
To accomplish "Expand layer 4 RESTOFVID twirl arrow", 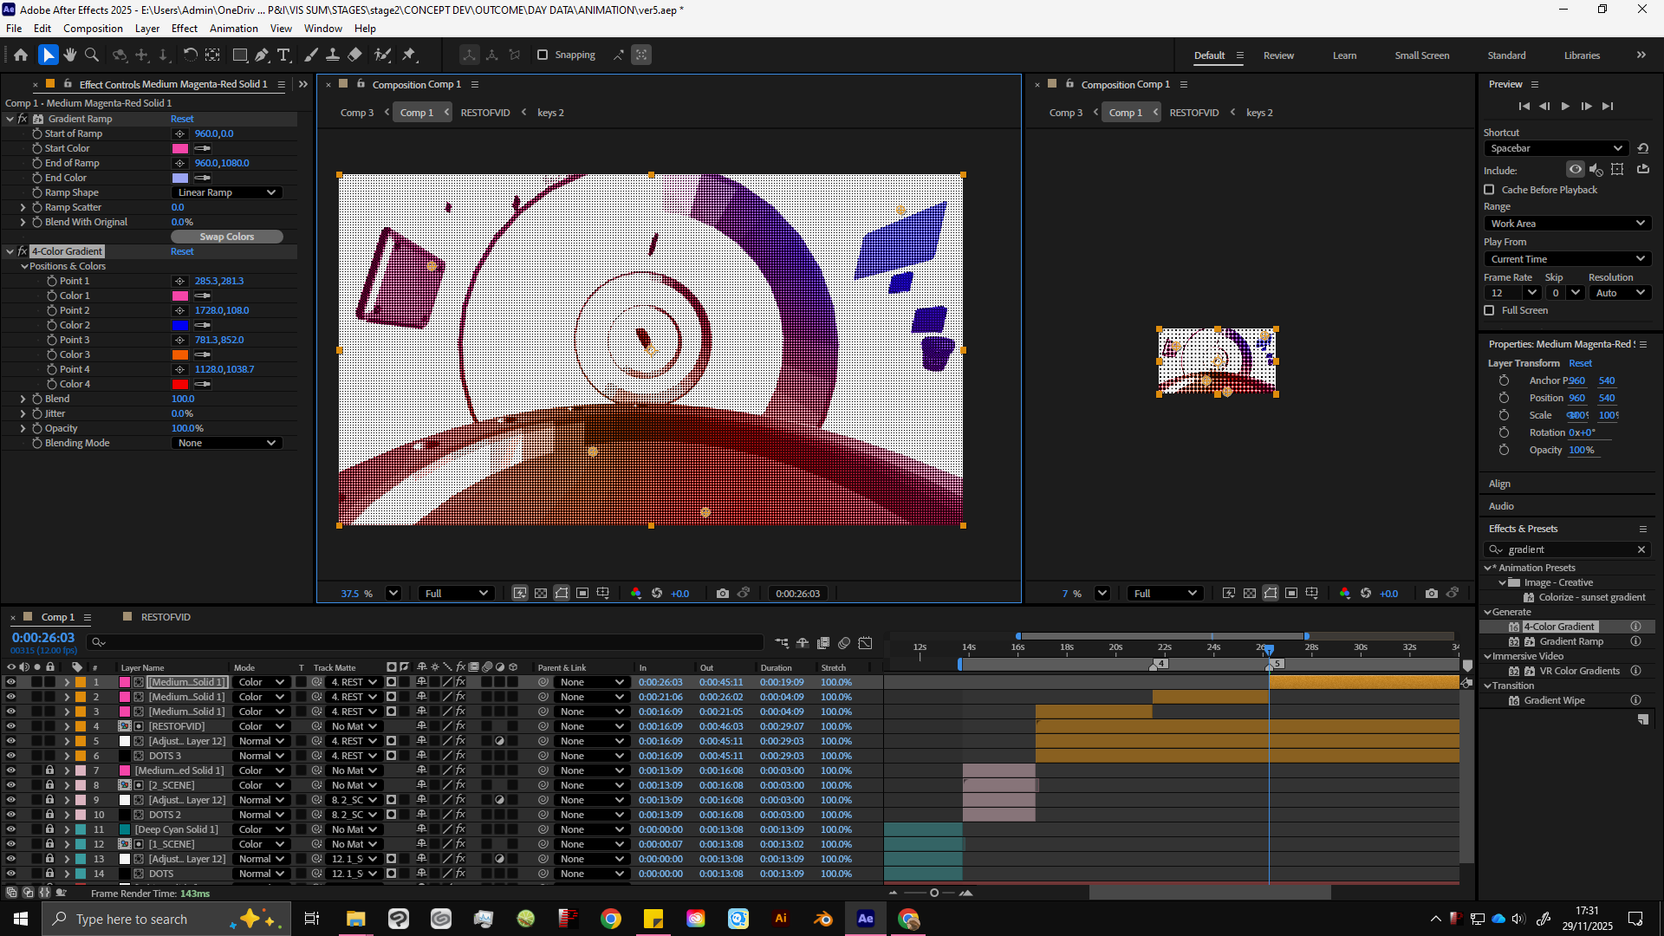I will click(x=67, y=726).
